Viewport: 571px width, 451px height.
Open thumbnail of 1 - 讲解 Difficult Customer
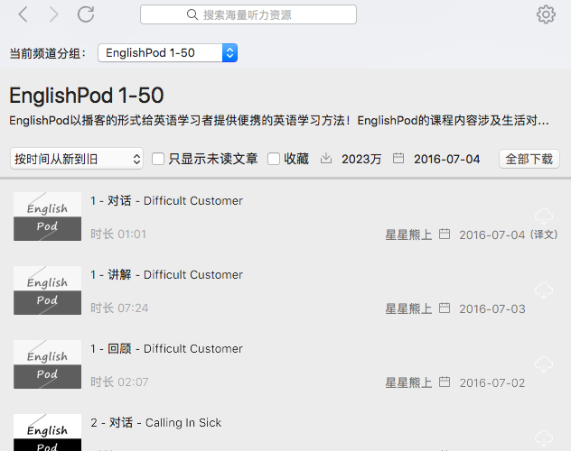[47, 290]
